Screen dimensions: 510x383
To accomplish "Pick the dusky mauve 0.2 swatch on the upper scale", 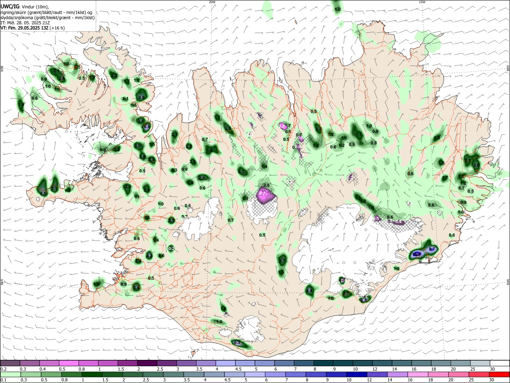I will (10, 363).
